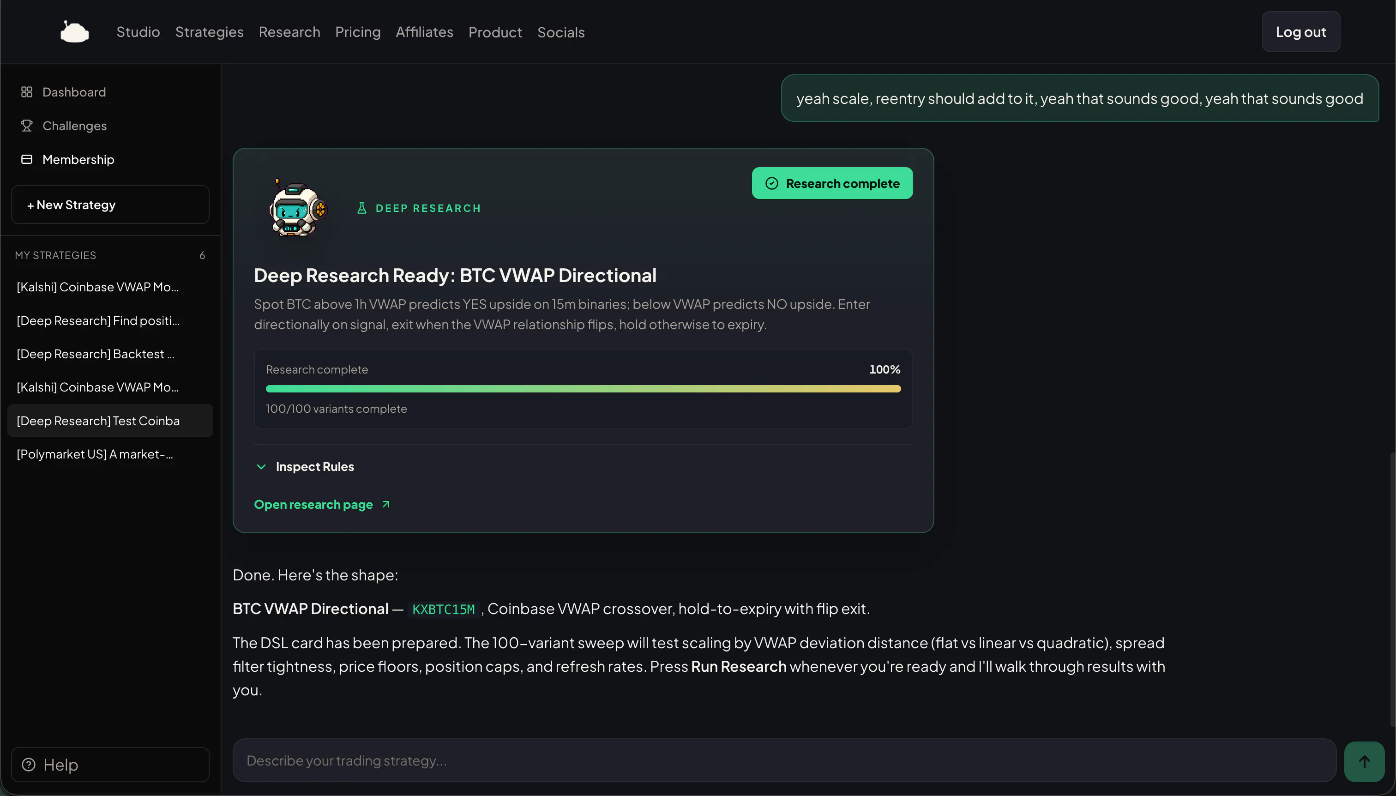
Task: Select '[Deep Research] Test Coinba' strategy
Action: [x=110, y=421]
